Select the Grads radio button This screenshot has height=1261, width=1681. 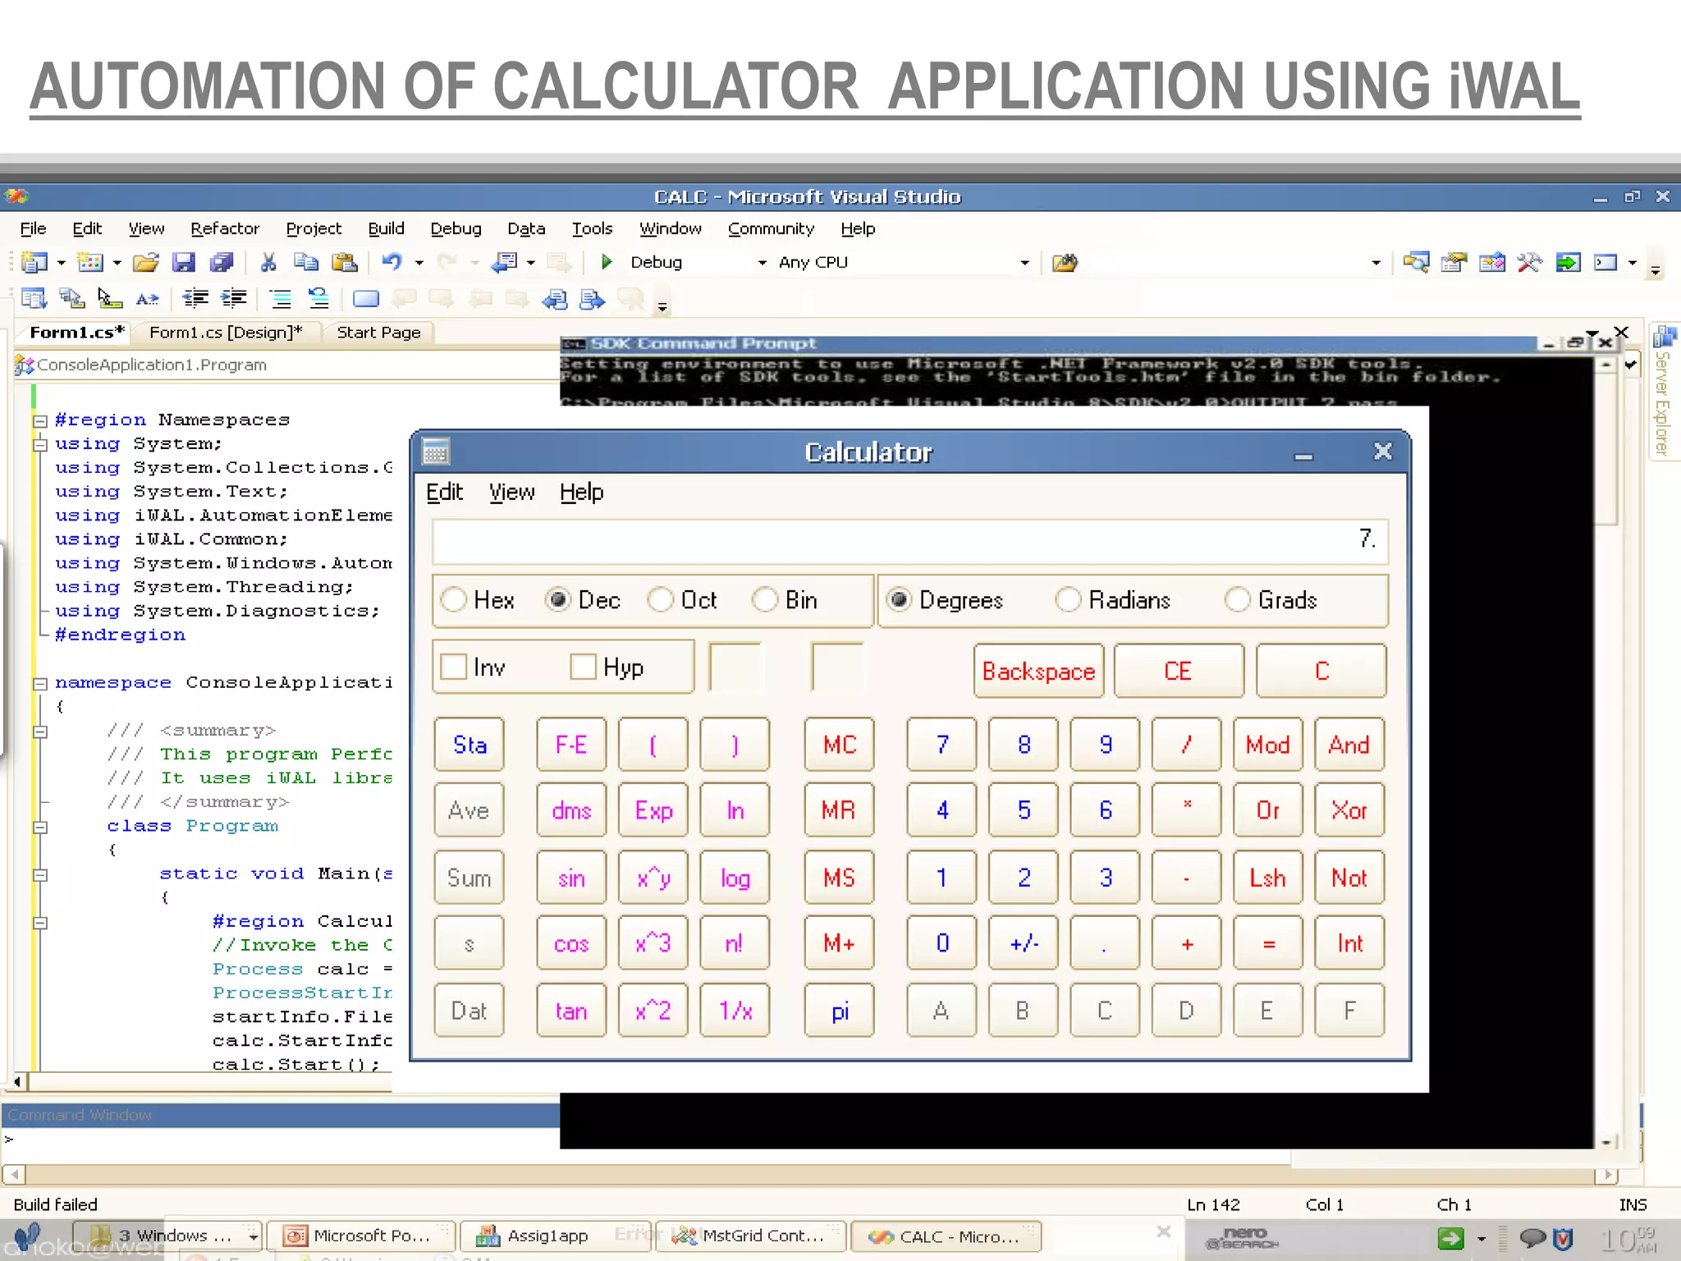click(1238, 600)
